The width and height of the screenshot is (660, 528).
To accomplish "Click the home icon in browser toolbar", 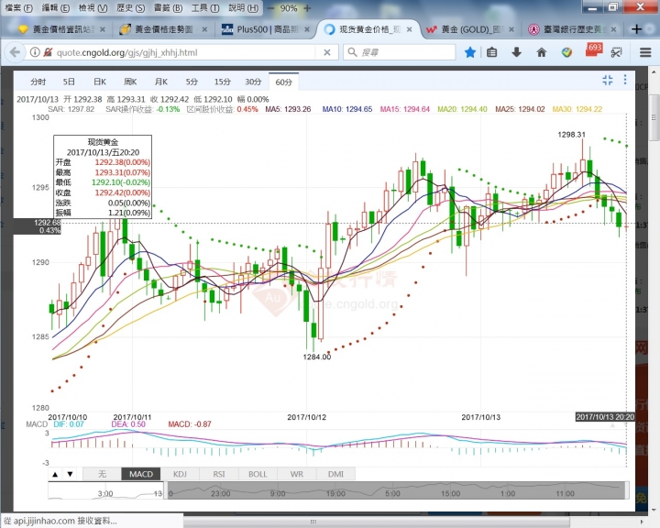I will tap(542, 52).
